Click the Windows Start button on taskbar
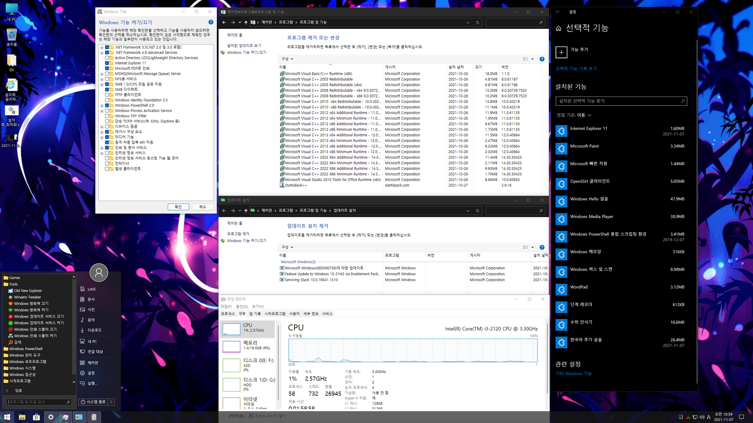The image size is (753, 423). pyautogui.click(x=7, y=417)
